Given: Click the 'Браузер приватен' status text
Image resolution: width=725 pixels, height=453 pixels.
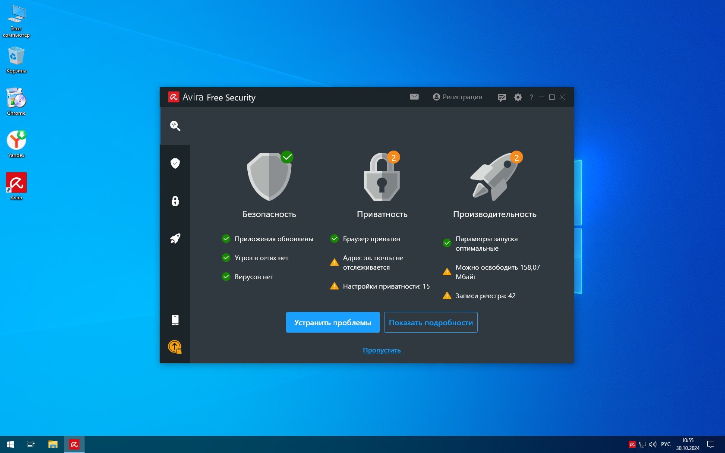Looking at the screenshot, I should tap(372, 239).
